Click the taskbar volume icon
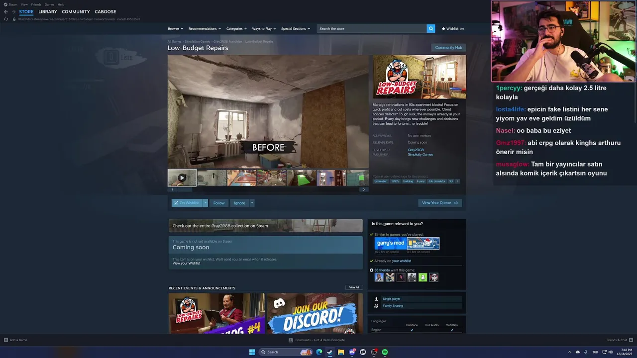The image size is (637, 358). coord(611,352)
